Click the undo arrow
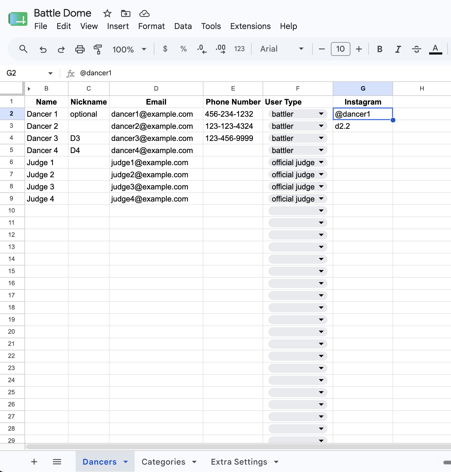Viewport: 451px width, 472px height. (x=43, y=49)
